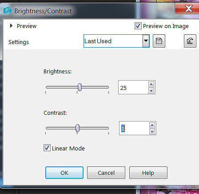Increase Brightness with the up spinner arrow
This screenshot has width=199, height=194.
pyautogui.click(x=151, y=85)
